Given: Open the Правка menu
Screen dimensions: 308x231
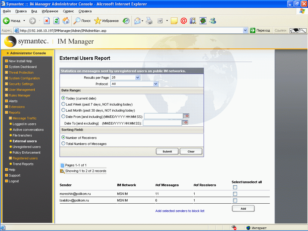Looking at the screenshot, I should (21, 11).
